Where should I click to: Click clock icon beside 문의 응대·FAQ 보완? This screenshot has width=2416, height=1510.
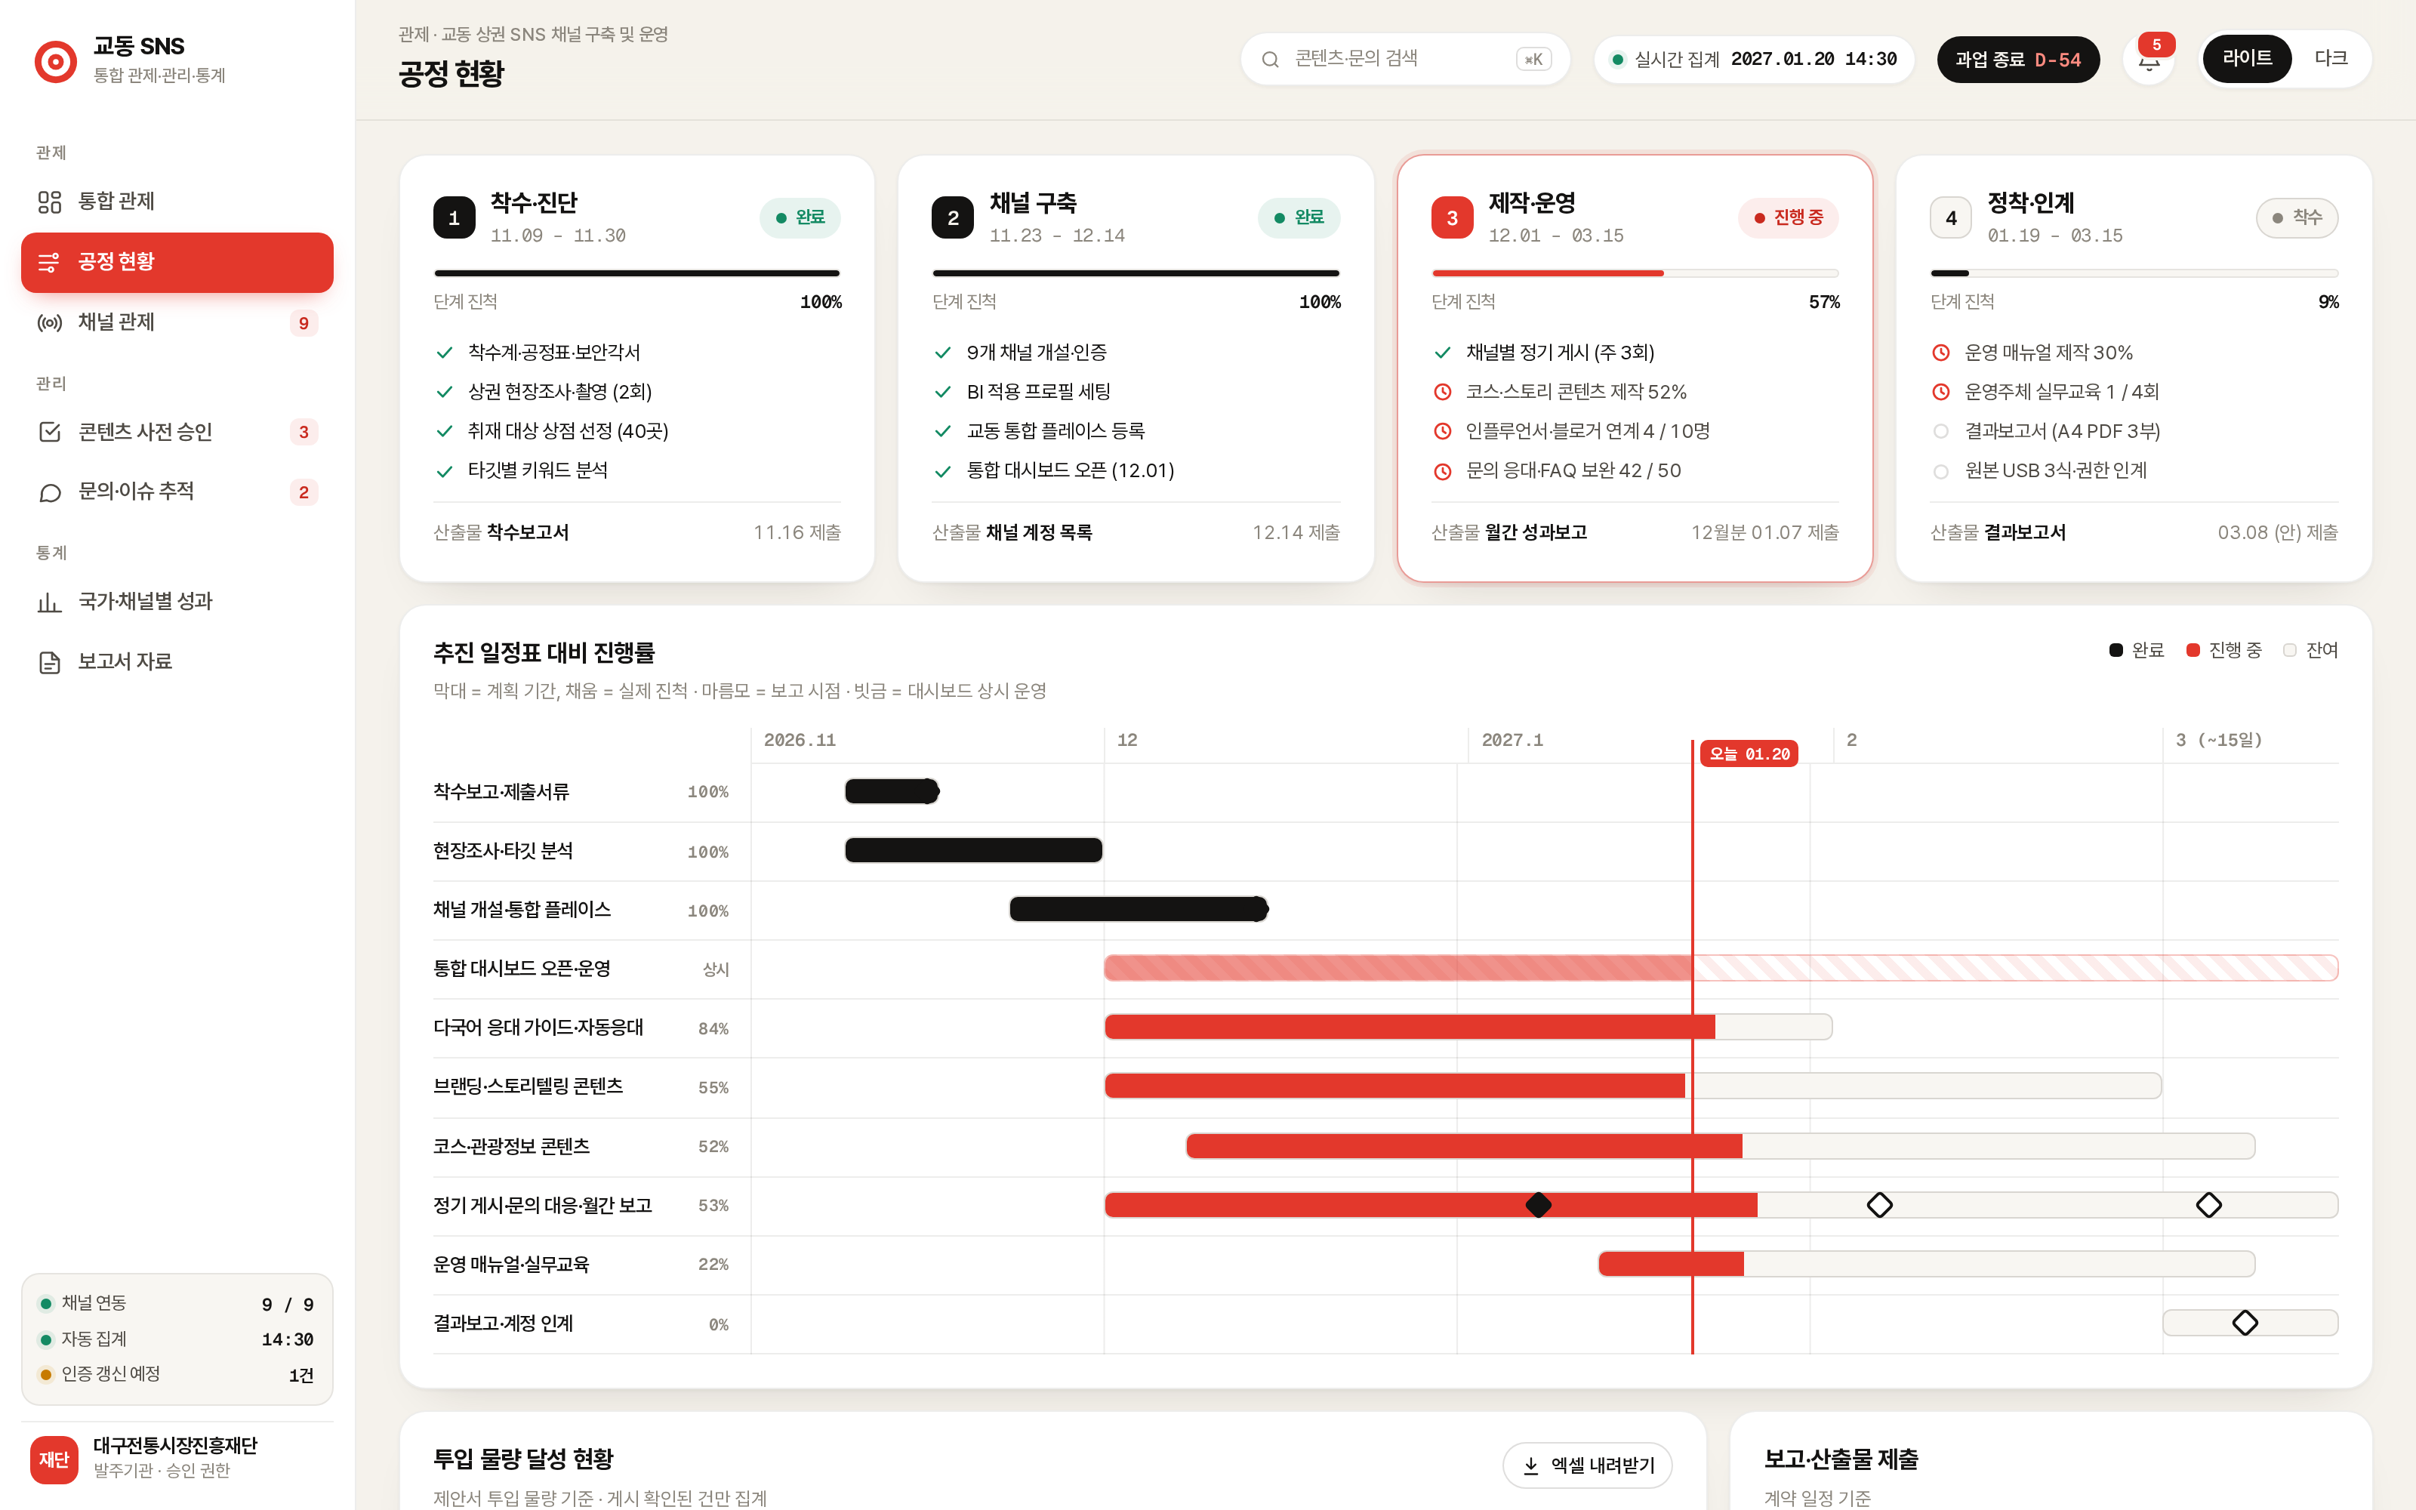click(1443, 471)
